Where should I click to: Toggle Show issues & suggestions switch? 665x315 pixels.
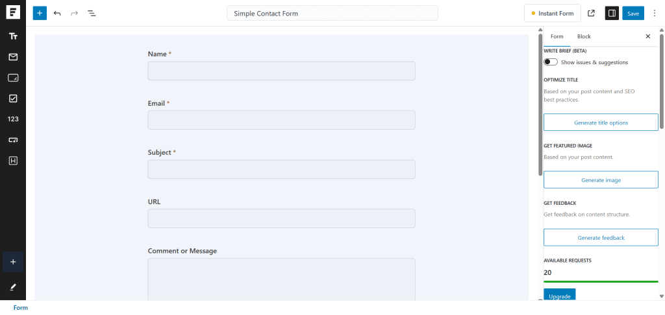[551, 62]
